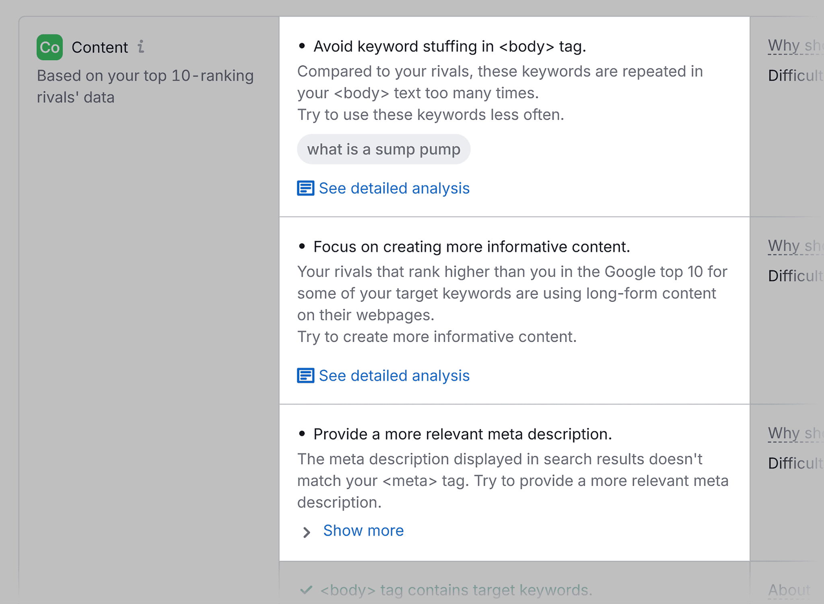This screenshot has height=604, width=824.
Task: Open See detailed analysis for keyword stuffing
Action: pyautogui.click(x=394, y=188)
